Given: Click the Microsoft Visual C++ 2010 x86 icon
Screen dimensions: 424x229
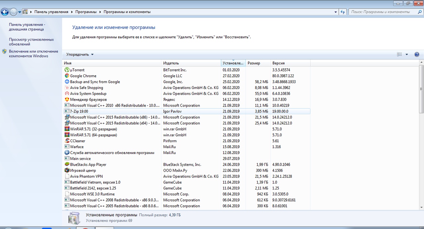Looking at the screenshot, I should click(67, 106).
